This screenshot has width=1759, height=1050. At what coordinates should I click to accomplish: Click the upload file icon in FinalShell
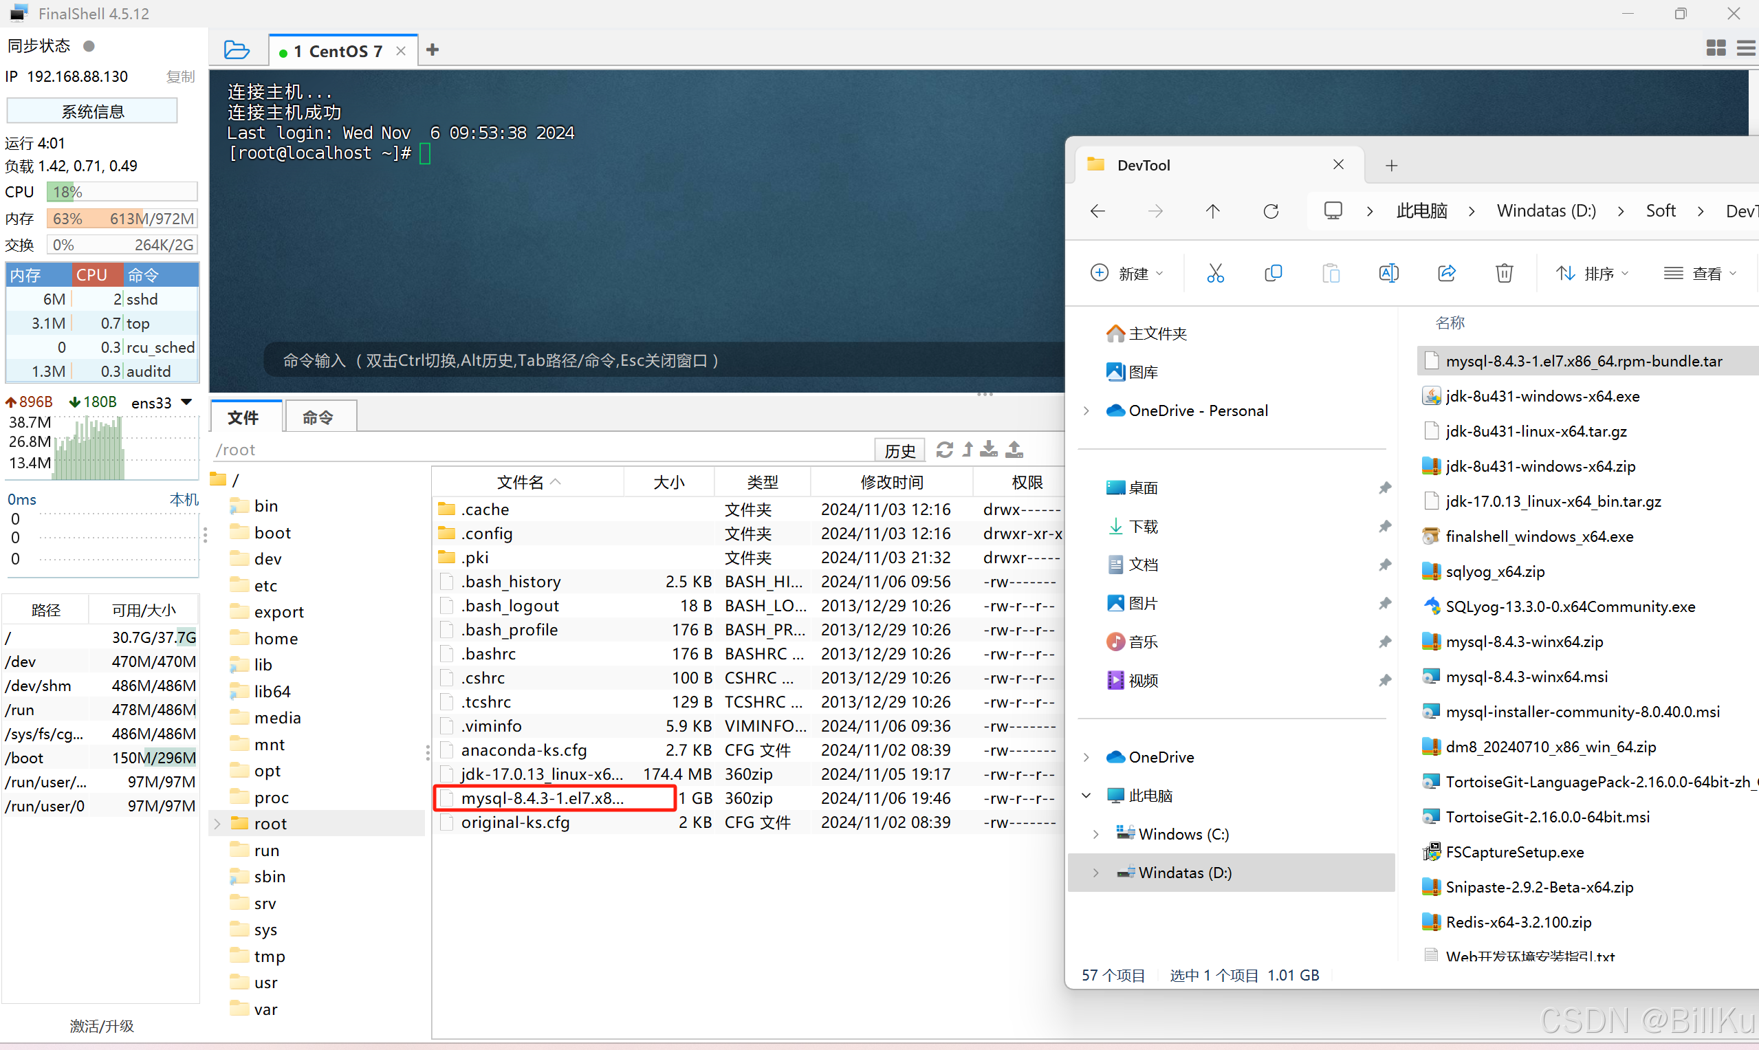click(x=1015, y=449)
